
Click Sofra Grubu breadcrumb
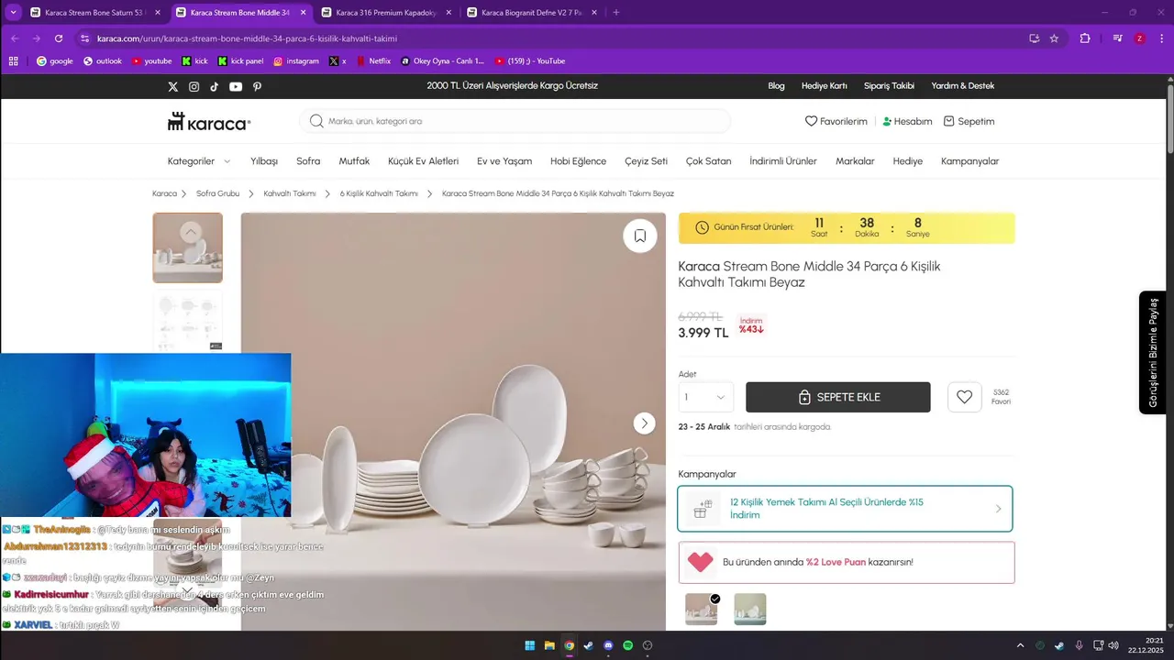click(217, 194)
